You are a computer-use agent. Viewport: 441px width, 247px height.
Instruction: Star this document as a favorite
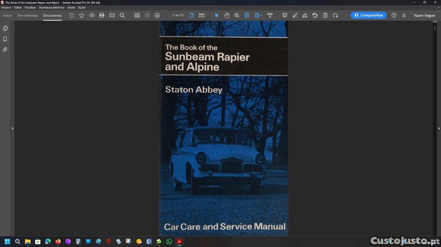click(82, 15)
